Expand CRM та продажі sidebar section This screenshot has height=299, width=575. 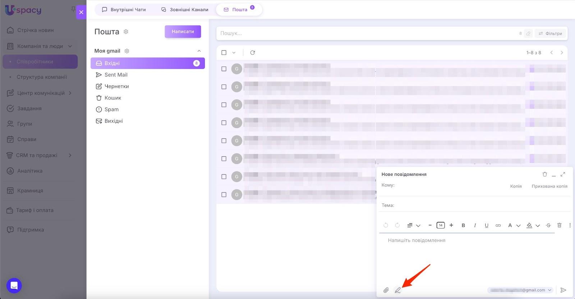70,155
